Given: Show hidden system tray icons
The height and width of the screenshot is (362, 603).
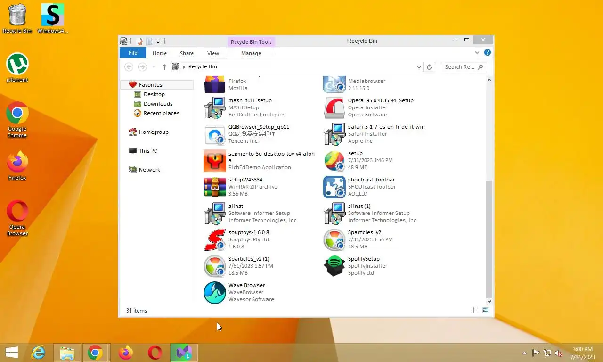Looking at the screenshot, I should click(524, 353).
